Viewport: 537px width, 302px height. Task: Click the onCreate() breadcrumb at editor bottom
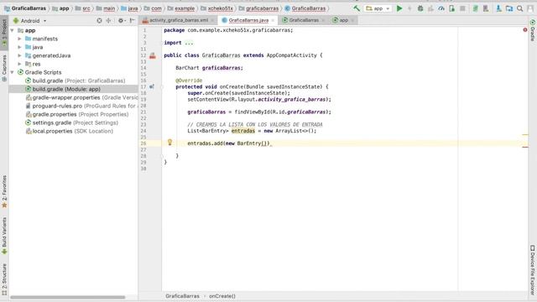pyautogui.click(x=222, y=296)
